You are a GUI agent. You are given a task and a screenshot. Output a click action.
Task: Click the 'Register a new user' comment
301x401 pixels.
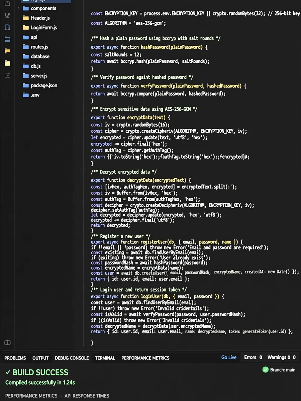tap(121, 236)
